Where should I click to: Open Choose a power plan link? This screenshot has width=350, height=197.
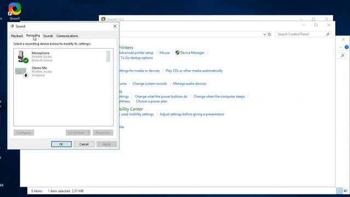coord(151,101)
